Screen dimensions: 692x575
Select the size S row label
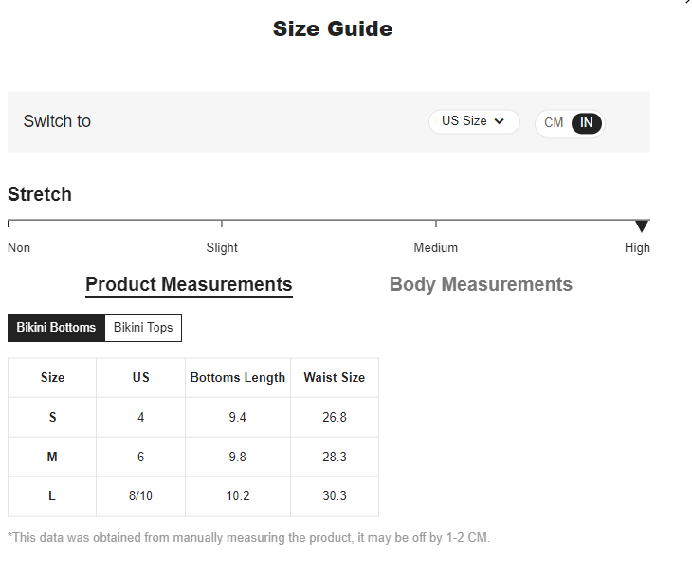(x=52, y=417)
